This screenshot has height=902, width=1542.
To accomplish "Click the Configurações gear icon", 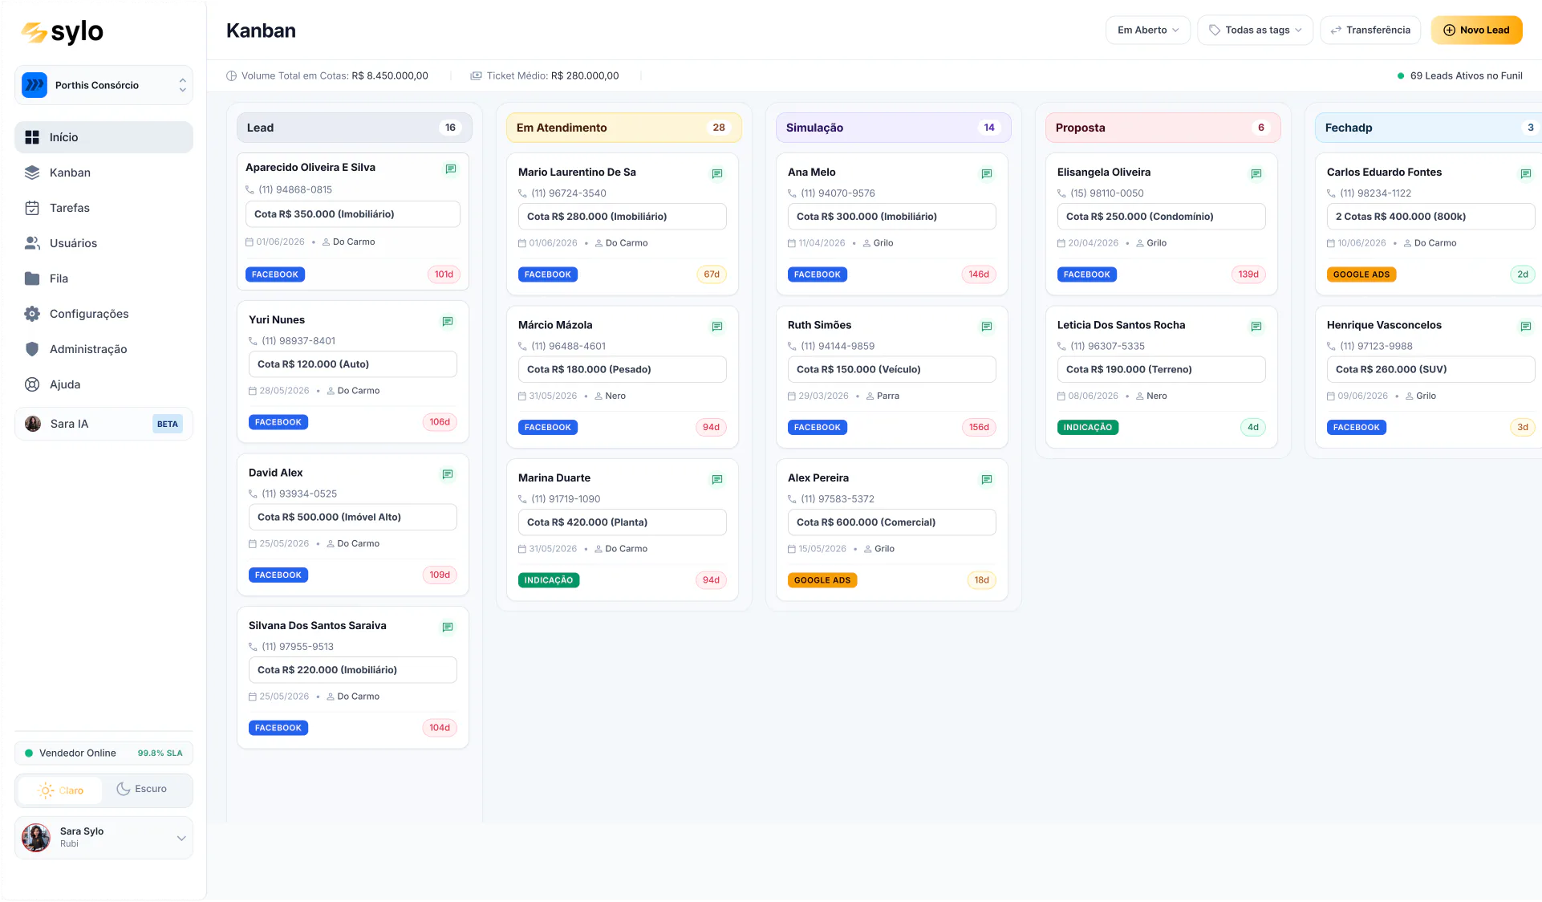I will tap(32, 314).
